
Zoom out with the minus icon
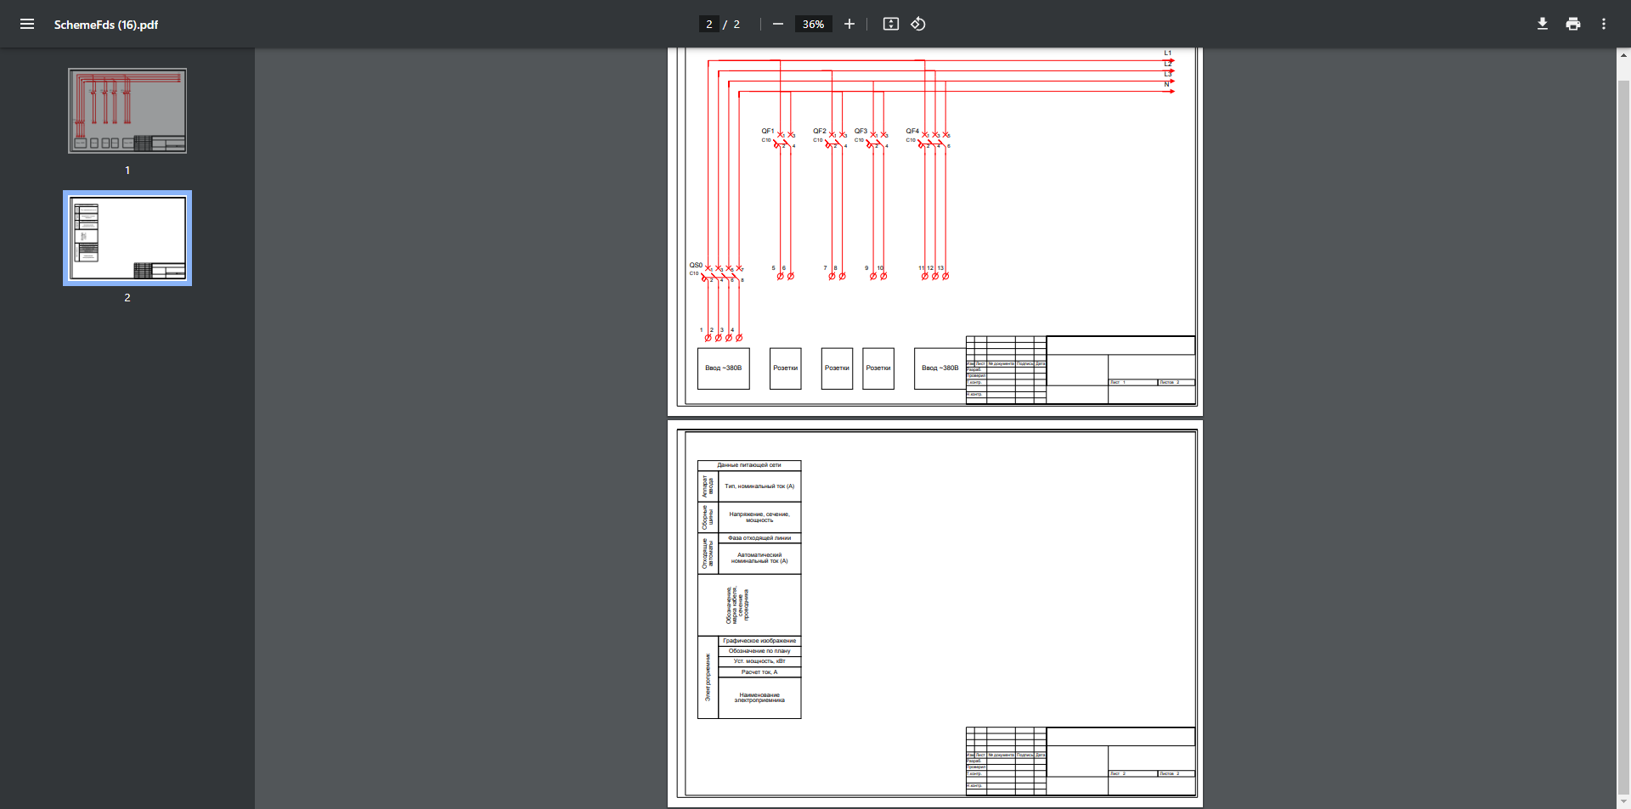(777, 24)
